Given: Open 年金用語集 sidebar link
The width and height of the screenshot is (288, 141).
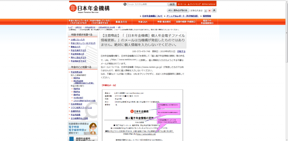Looking at the screenshot, I should pyautogui.click(x=75, y=115).
